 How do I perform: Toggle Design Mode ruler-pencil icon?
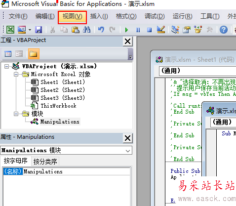coord(161,30)
